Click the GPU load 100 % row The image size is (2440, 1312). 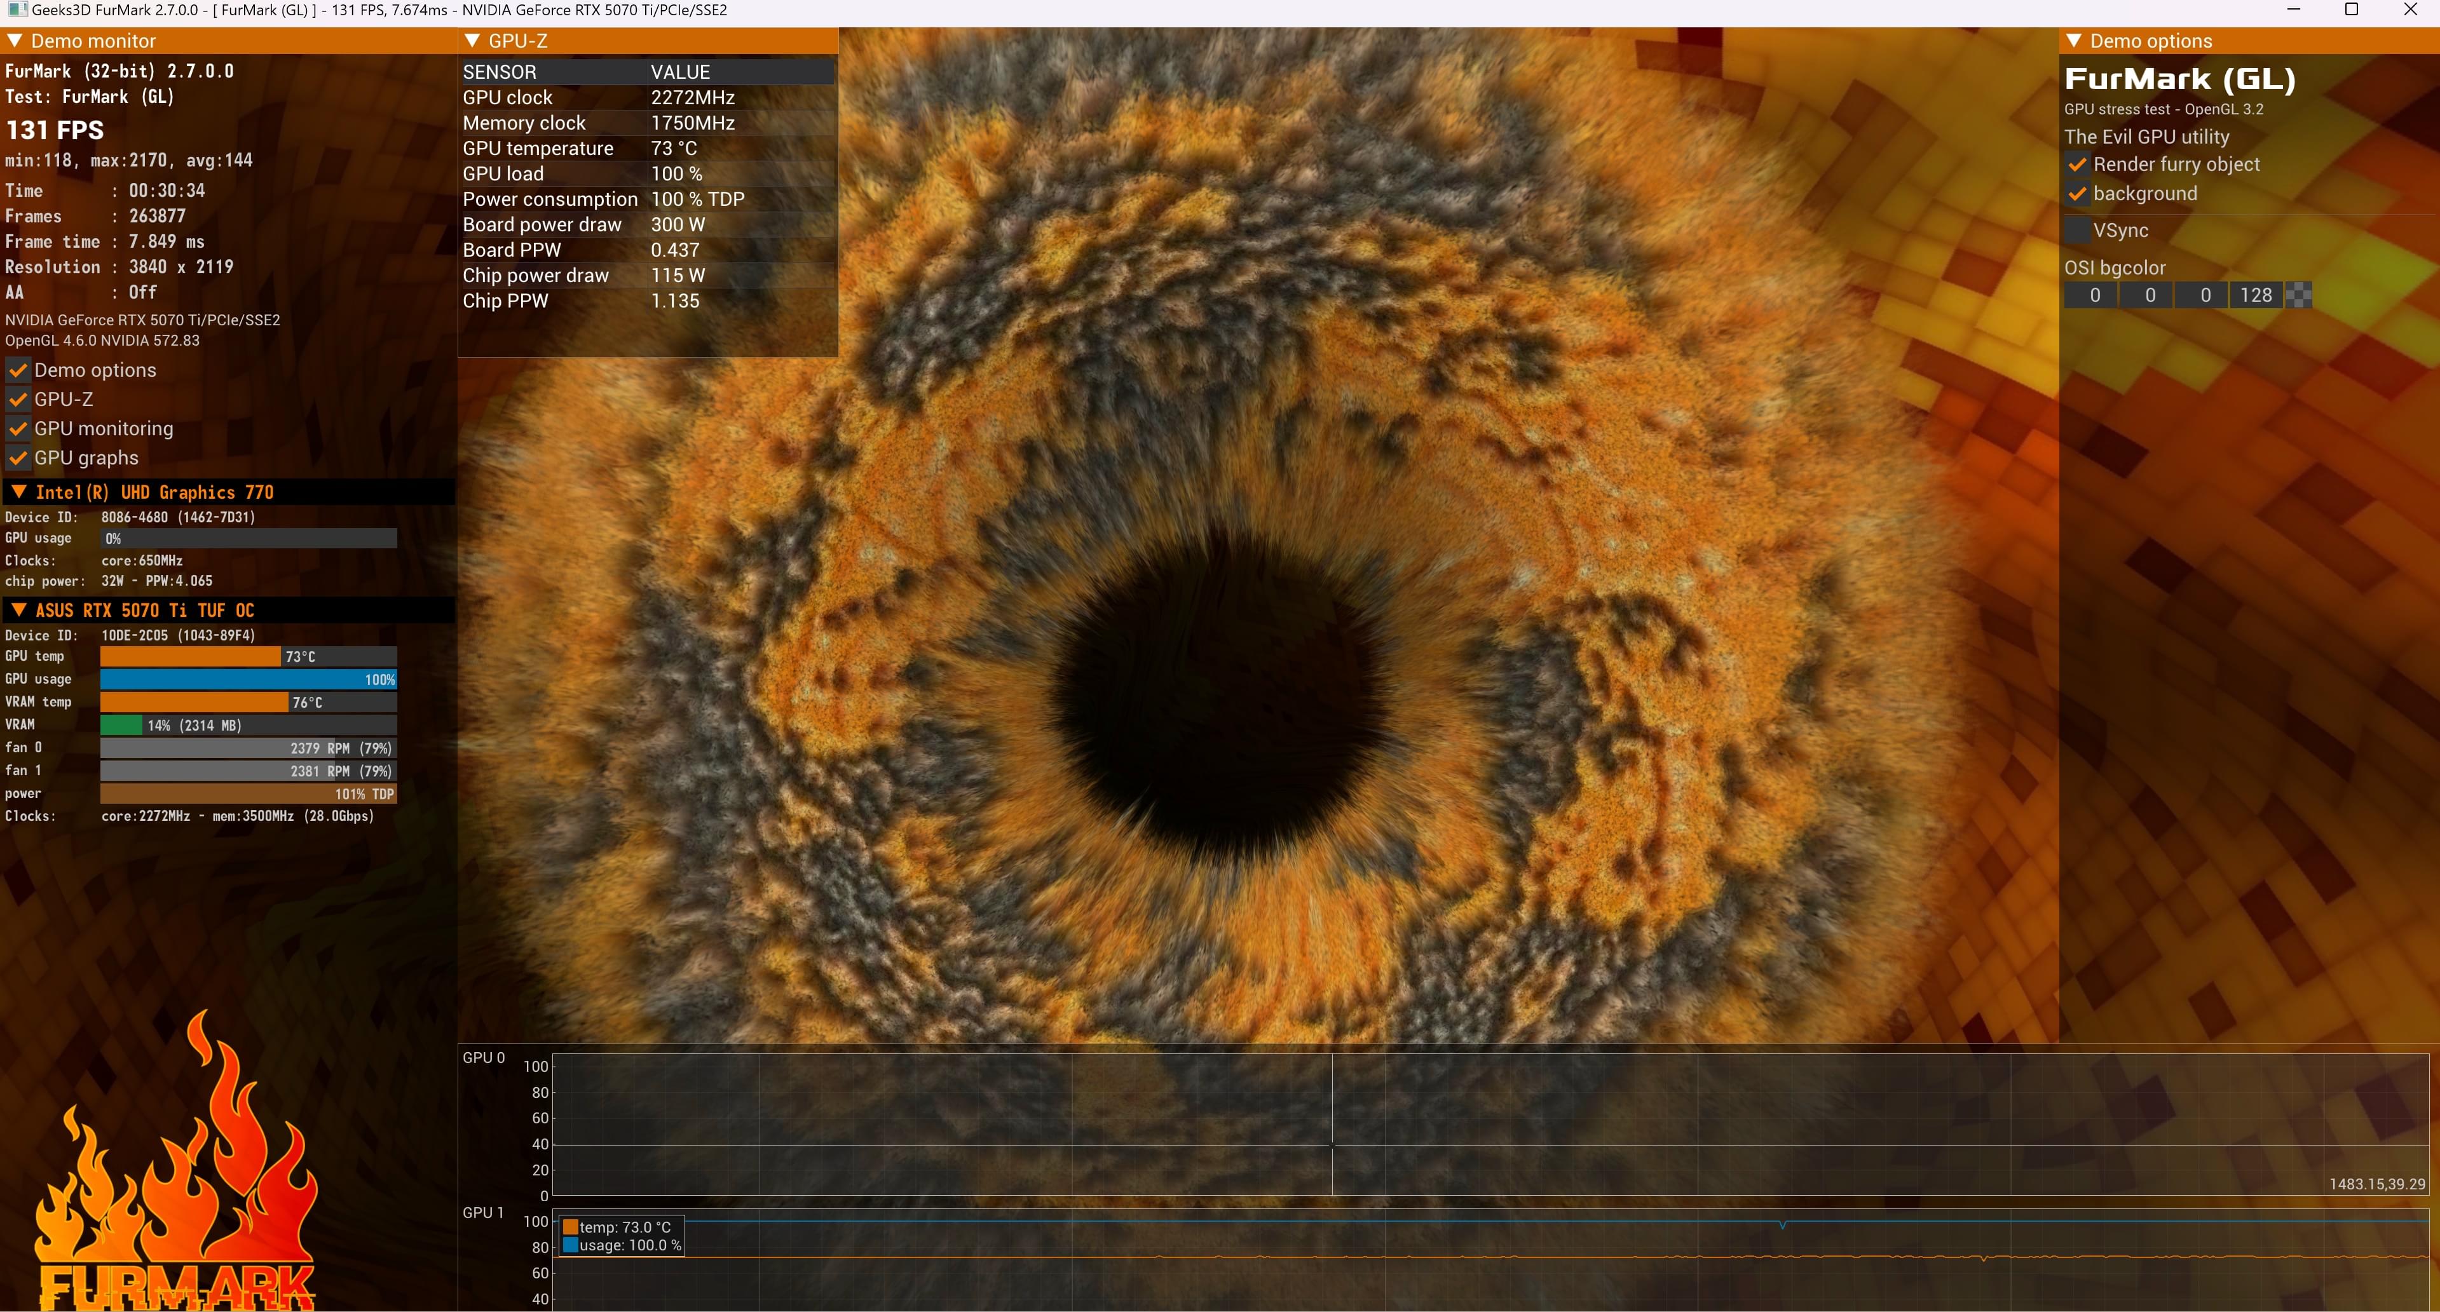click(x=647, y=174)
